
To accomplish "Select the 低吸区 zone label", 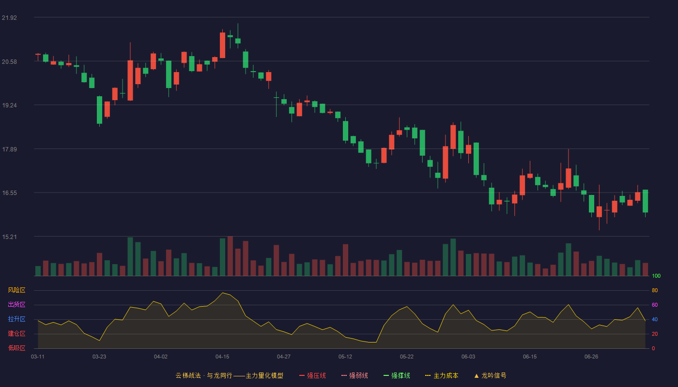I will click(x=16, y=348).
